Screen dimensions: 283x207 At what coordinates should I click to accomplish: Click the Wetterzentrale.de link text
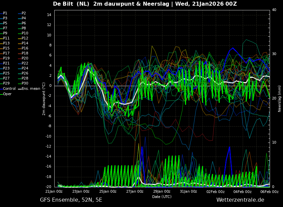240,200
